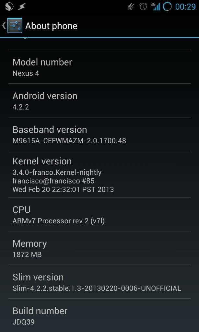Image resolution: width=199 pixels, height=332 pixels.
Task: Tap the Settings sliders icon
Action: pos(15,26)
